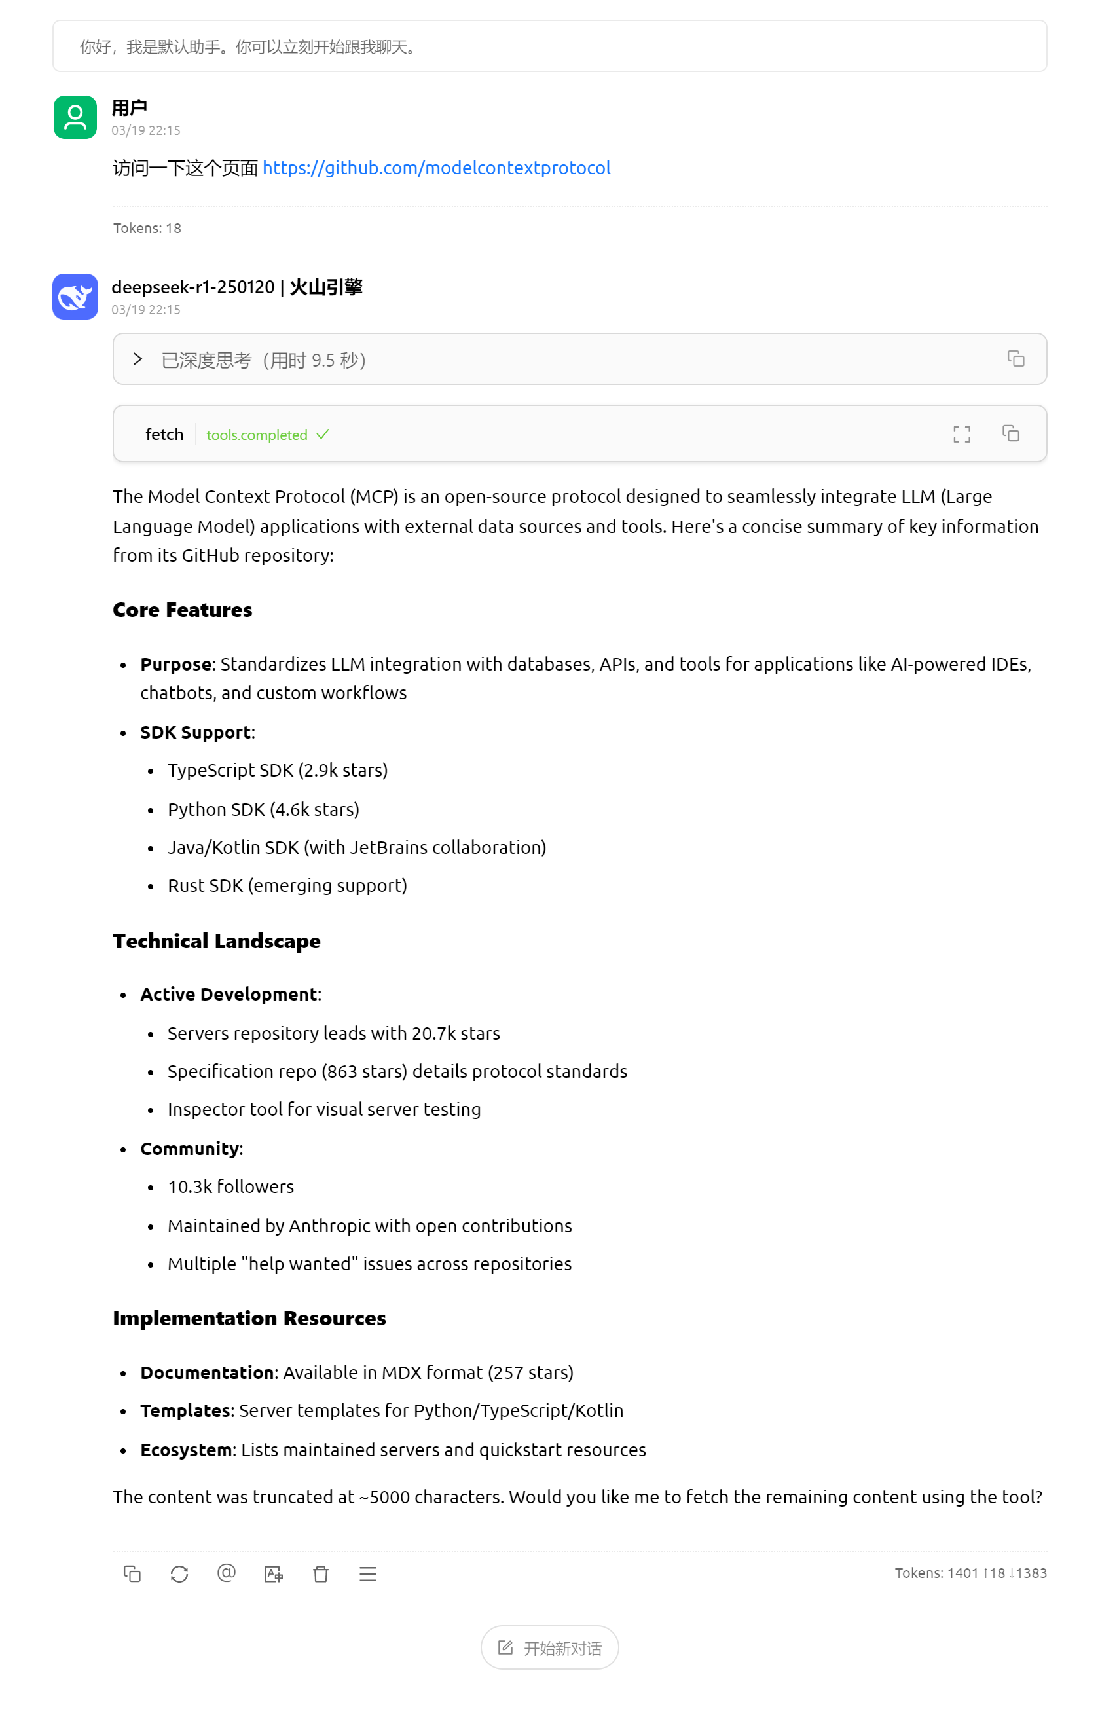Click the deepseek-r1-250120 model name
This screenshot has height=1709, width=1100.
193,287
